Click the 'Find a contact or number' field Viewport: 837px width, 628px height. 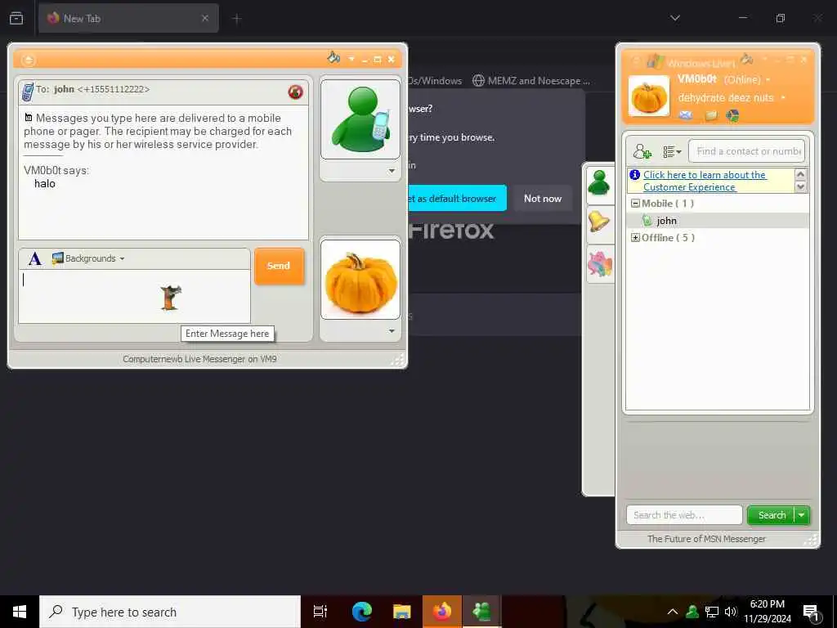pos(747,151)
